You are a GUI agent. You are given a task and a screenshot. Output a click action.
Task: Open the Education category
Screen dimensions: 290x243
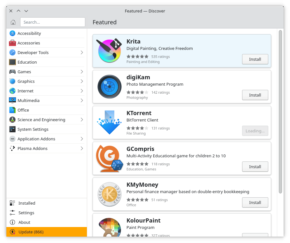[x=27, y=62]
